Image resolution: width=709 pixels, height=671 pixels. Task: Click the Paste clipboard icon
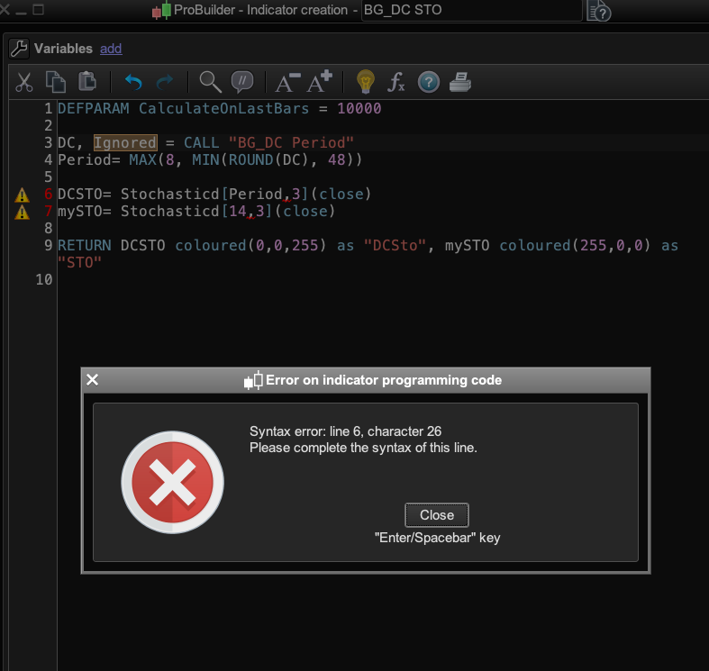(x=87, y=81)
